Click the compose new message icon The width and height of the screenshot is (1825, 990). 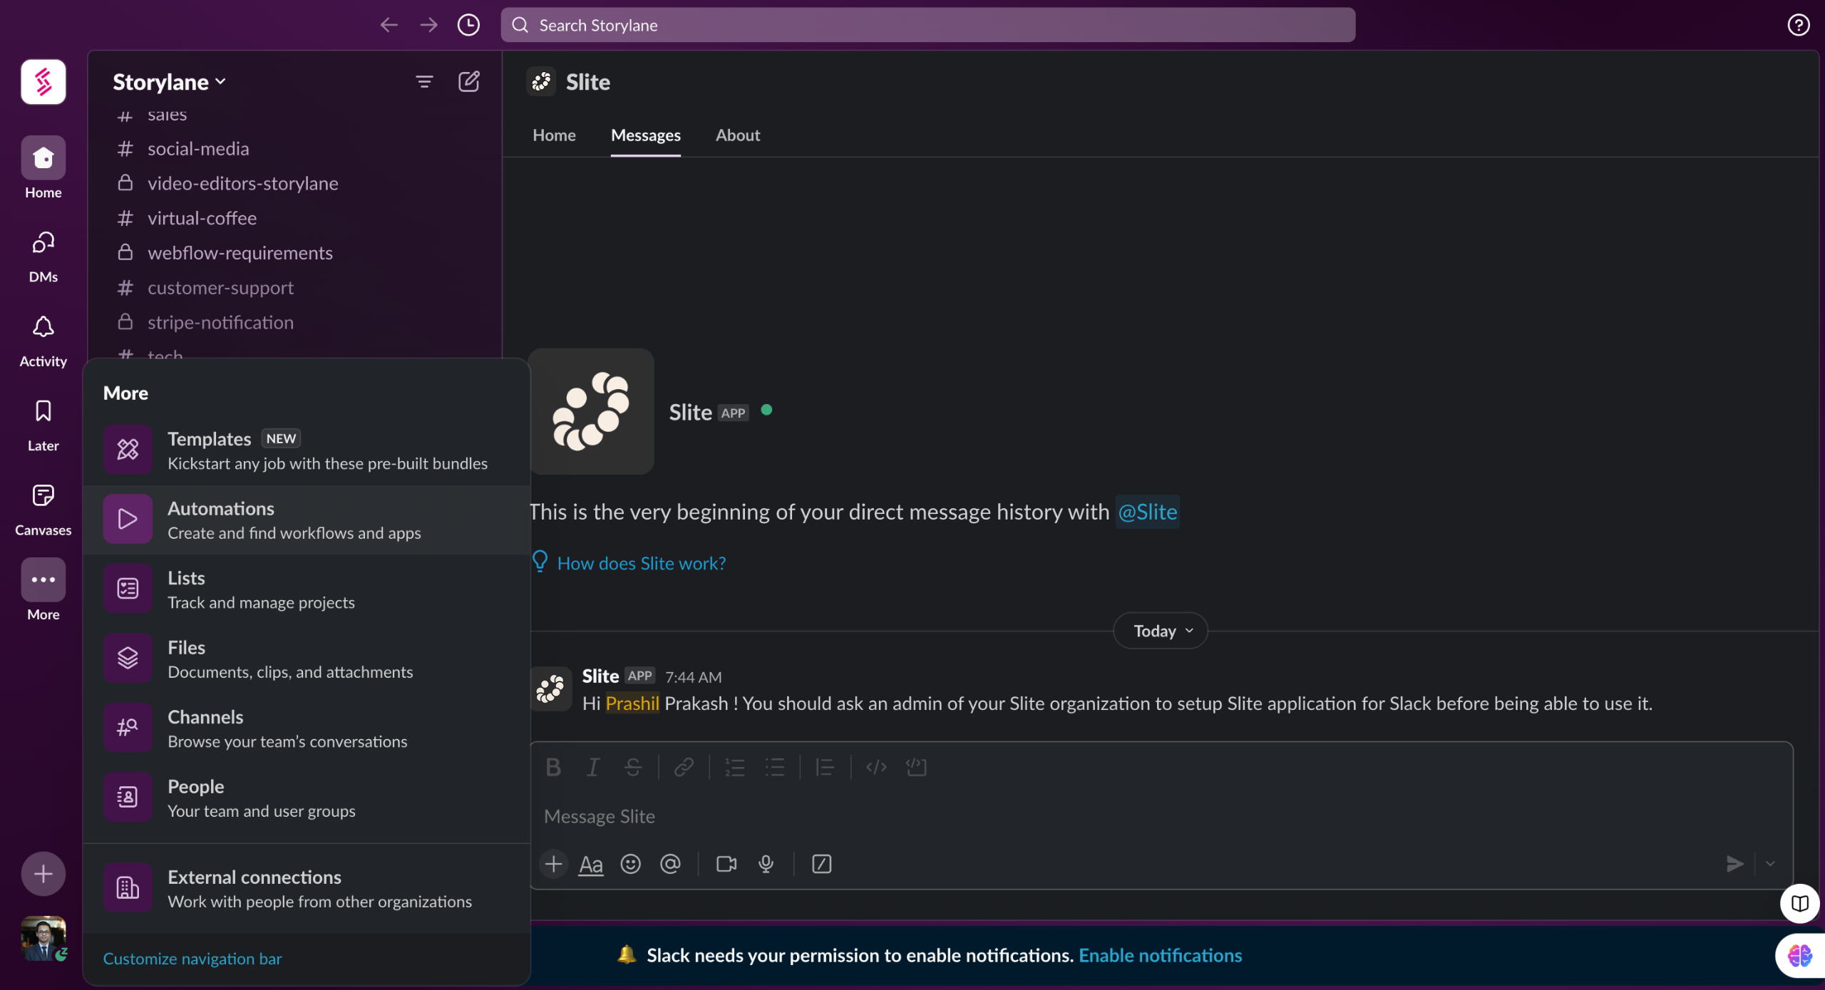click(468, 82)
